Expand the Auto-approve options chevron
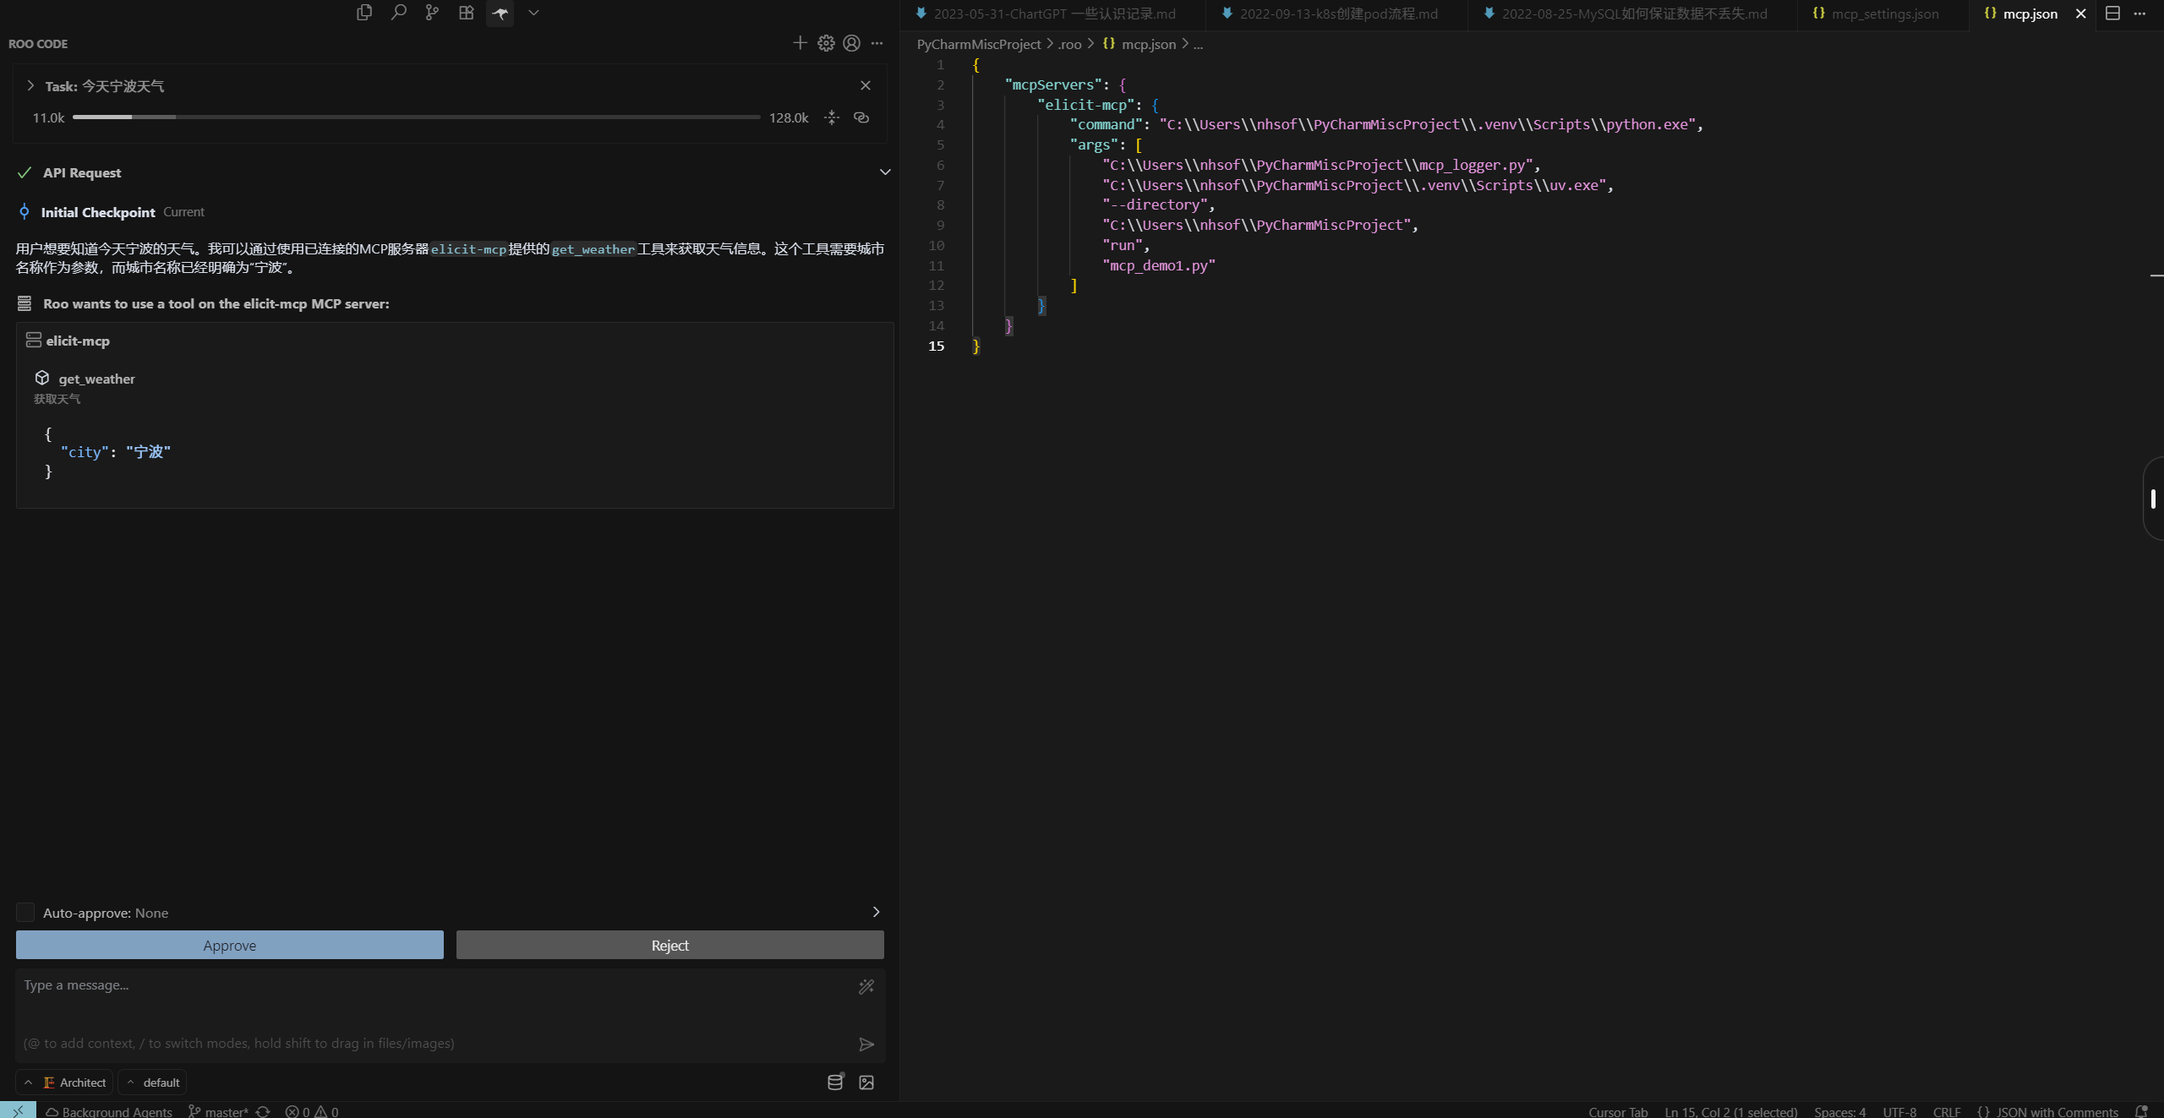2164x1118 pixels. coord(876,912)
